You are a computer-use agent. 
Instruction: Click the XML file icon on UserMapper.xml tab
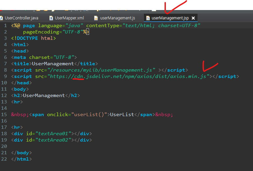pos(51,18)
